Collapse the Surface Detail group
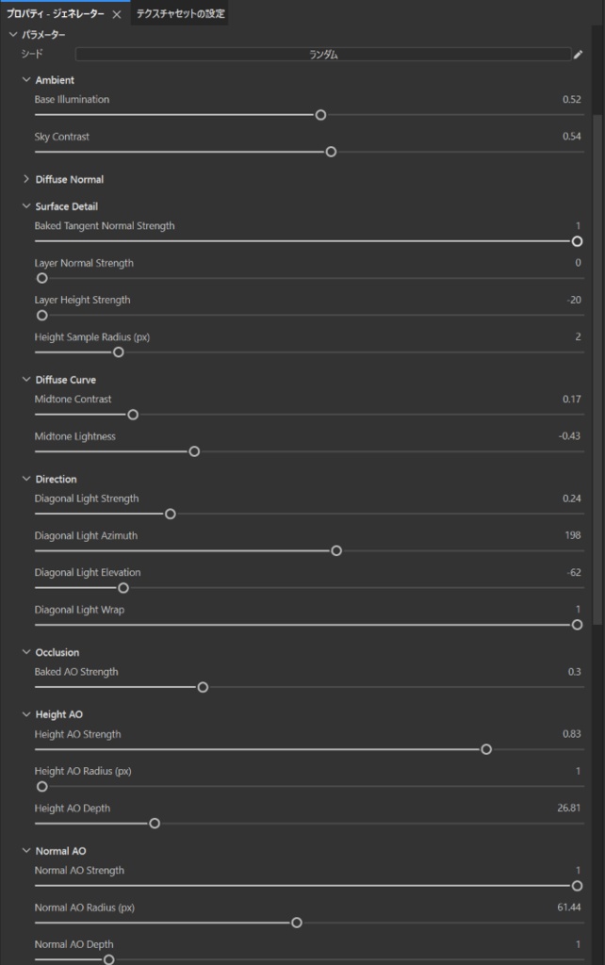 coord(25,206)
